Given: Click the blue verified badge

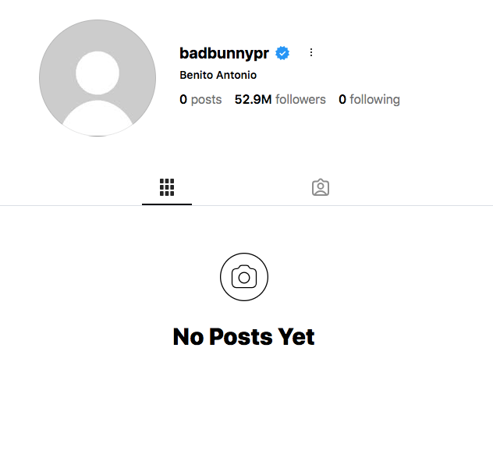Looking at the screenshot, I should [x=282, y=53].
